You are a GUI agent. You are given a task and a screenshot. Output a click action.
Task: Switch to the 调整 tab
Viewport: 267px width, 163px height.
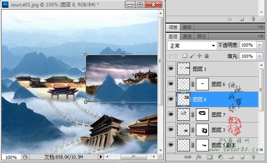tap(173, 27)
